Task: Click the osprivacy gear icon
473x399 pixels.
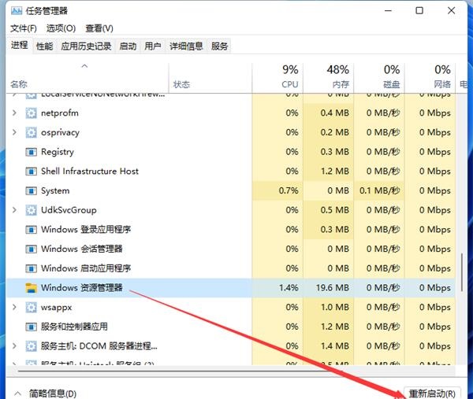Action: (31, 132)
